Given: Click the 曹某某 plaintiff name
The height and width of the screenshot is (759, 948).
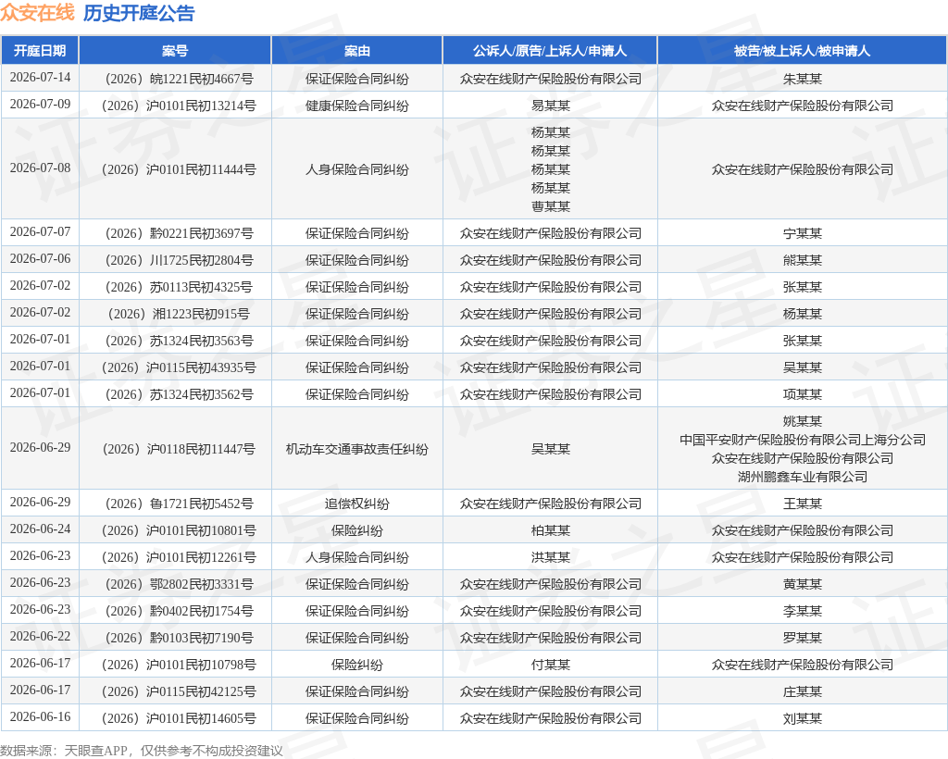Looking at the screenshot, I should tap(550, 206).
